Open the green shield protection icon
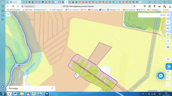172x96 pixels. (x=145, y=6)
